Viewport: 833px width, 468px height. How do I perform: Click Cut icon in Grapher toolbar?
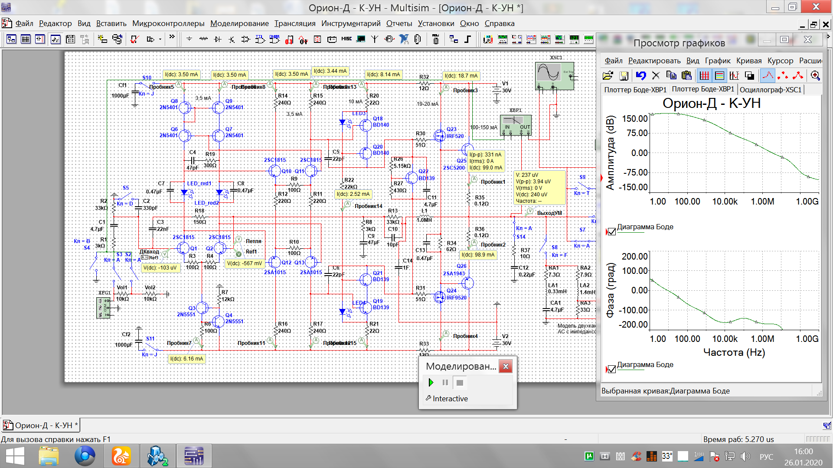pyautogui.click(x=656, y=75)
